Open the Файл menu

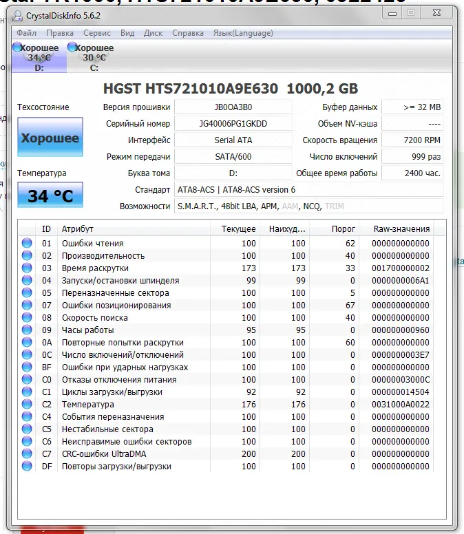tap(26, 33)
